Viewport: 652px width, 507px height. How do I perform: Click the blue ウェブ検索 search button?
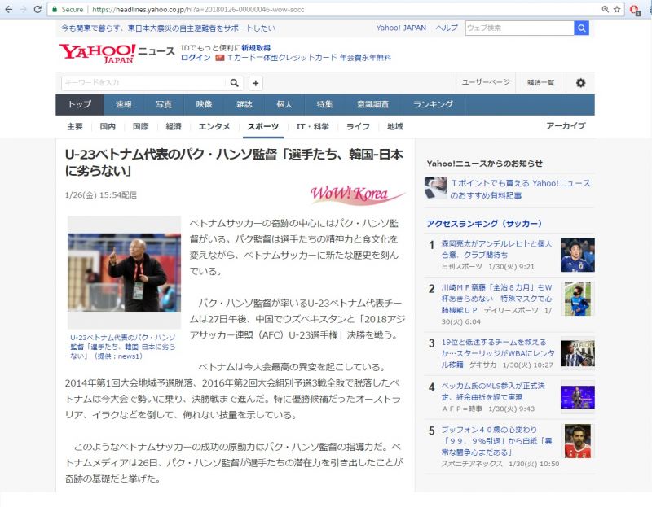tap(581, 28)
